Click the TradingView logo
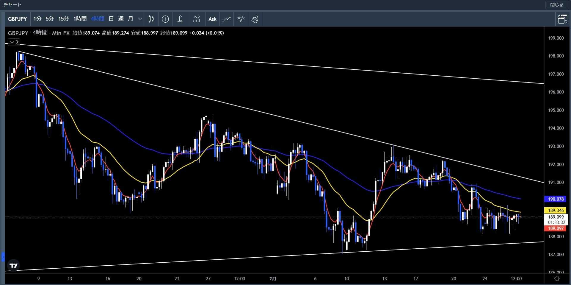 pos(13,265)
